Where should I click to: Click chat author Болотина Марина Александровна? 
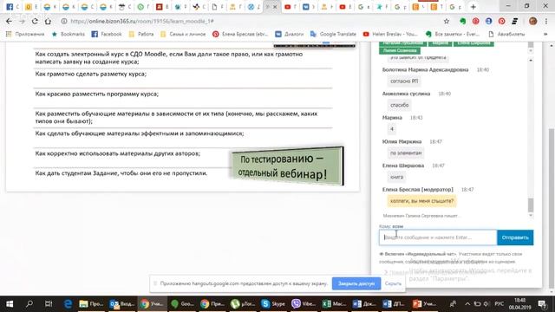point(425,69)
